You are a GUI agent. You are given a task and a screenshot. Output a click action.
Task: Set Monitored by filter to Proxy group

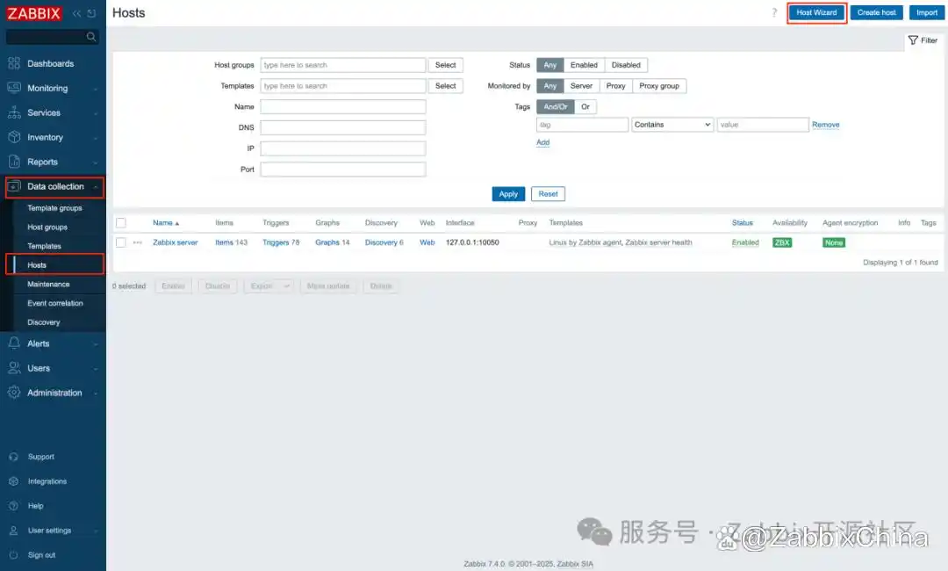(x=659, y=86)
